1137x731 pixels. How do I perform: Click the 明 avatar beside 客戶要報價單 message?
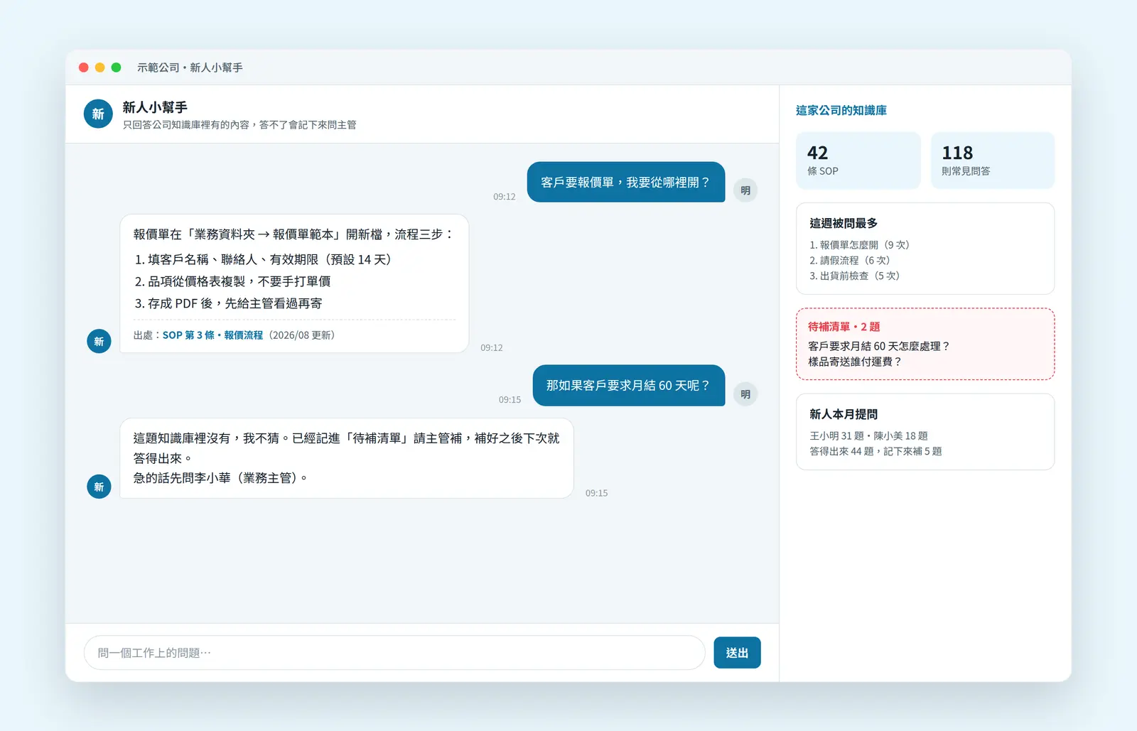[745, 190]
